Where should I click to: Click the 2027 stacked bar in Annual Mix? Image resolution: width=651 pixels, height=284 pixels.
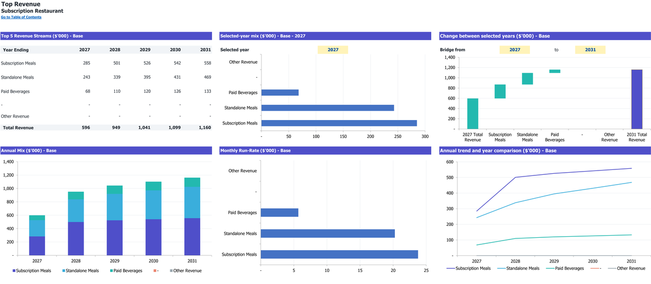click(x=37, y=236)
